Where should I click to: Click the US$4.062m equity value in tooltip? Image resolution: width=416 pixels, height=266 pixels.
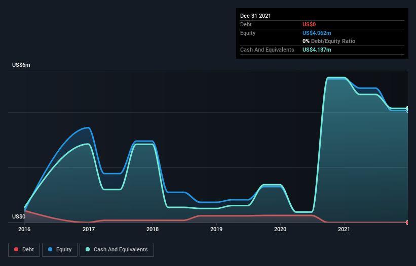[x=317, y=33]
